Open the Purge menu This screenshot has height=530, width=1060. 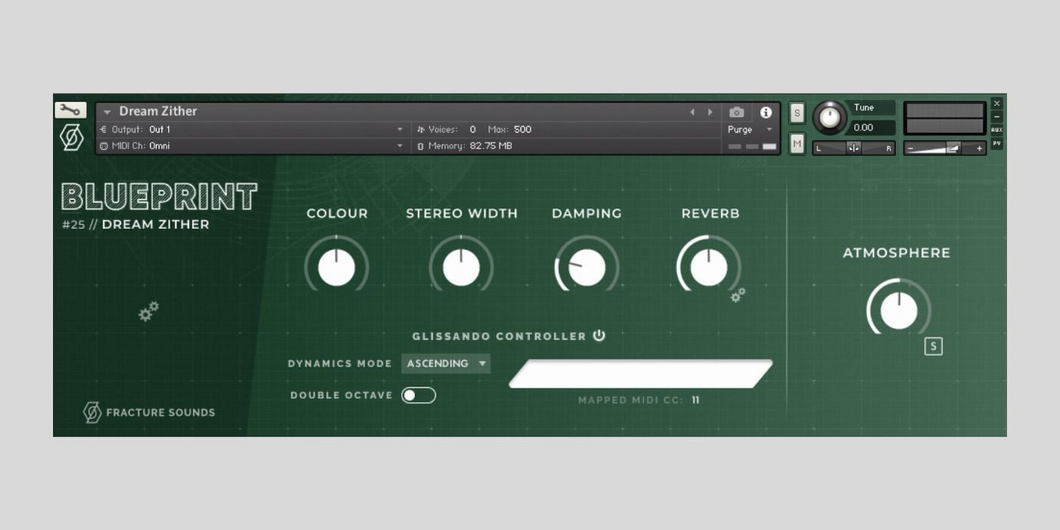(x=750, y=129)
